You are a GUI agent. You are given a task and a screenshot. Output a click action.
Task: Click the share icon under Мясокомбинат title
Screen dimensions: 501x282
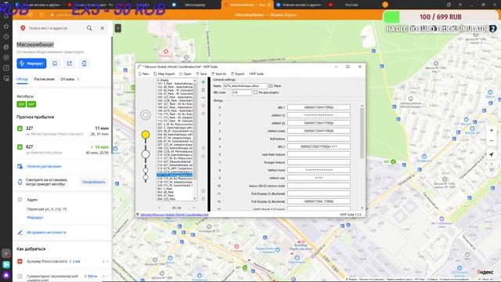70,63
